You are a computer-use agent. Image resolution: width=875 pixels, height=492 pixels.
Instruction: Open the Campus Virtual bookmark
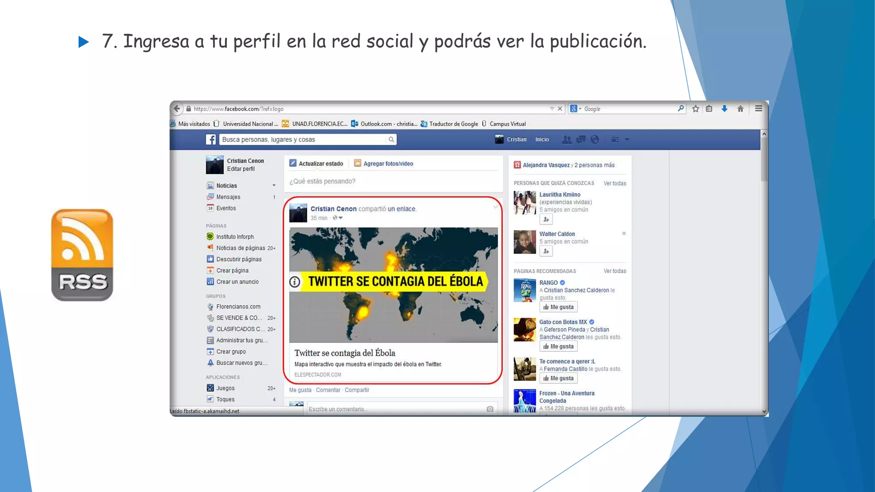503,124
